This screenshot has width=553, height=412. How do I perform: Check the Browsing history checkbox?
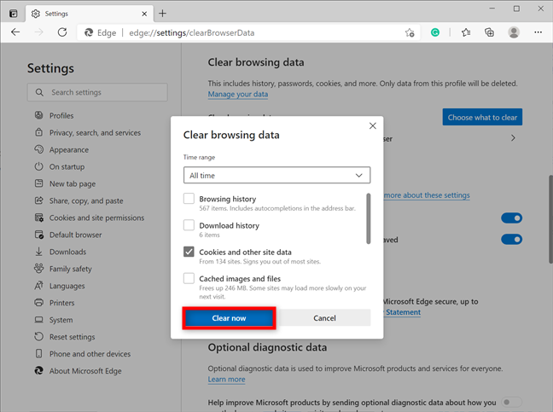[189, 199]
